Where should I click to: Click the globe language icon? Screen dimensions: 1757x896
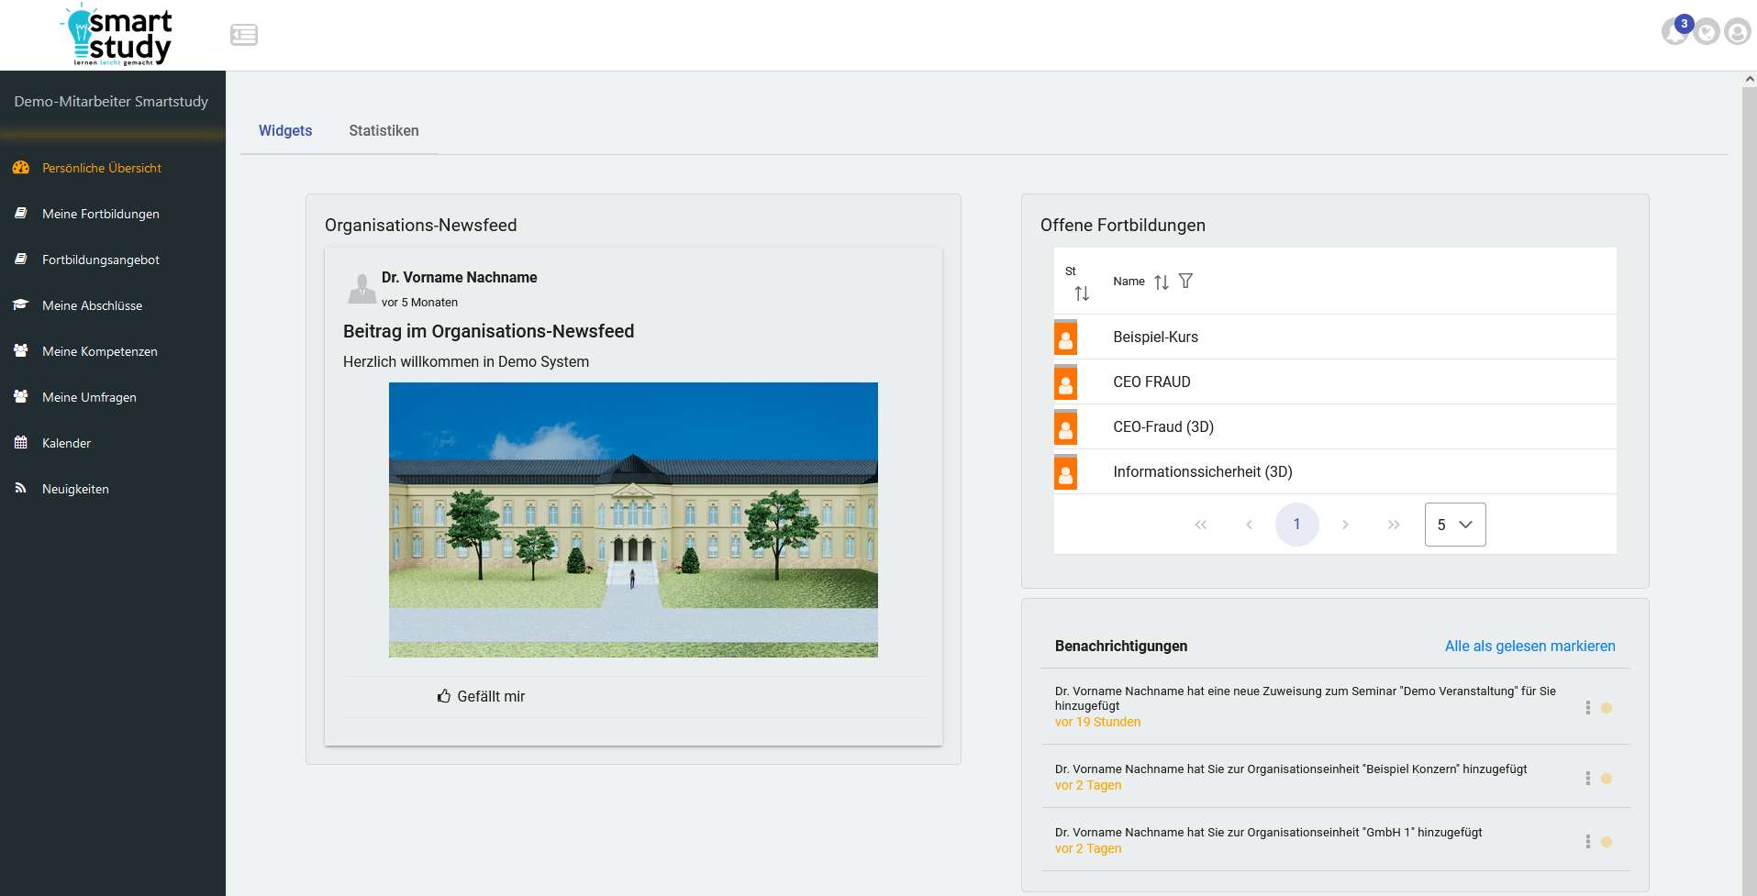[1707, 33]
